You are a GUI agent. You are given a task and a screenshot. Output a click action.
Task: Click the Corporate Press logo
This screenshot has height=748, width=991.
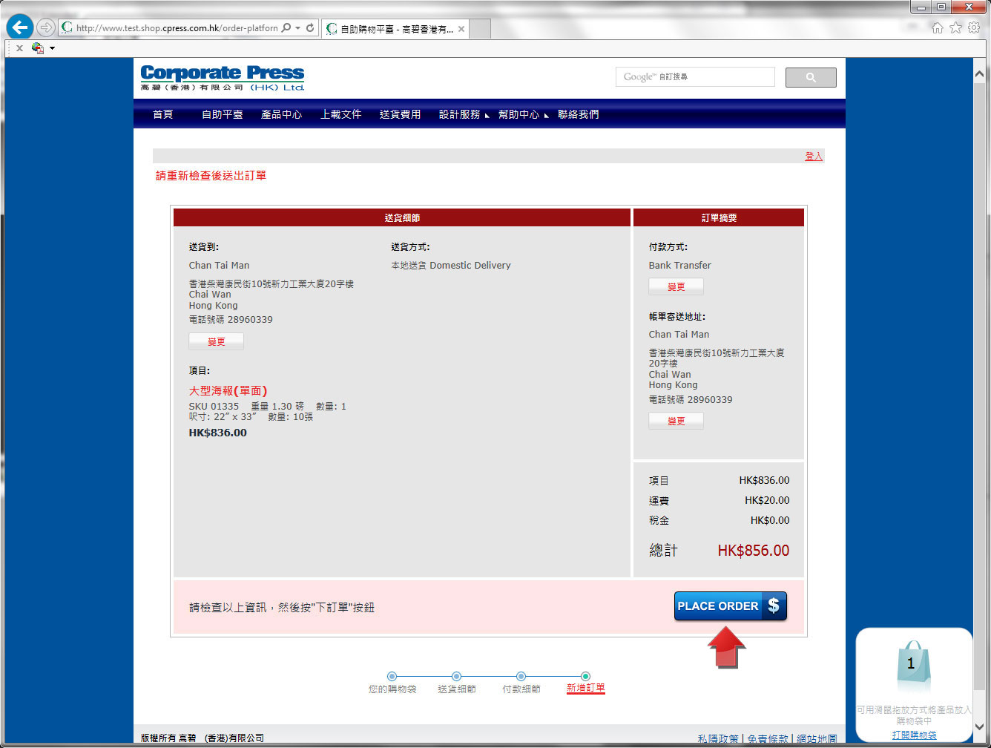223,78
